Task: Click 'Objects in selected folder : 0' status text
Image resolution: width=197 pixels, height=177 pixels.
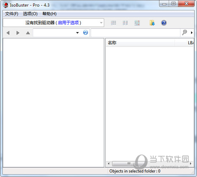Action: 135,171
